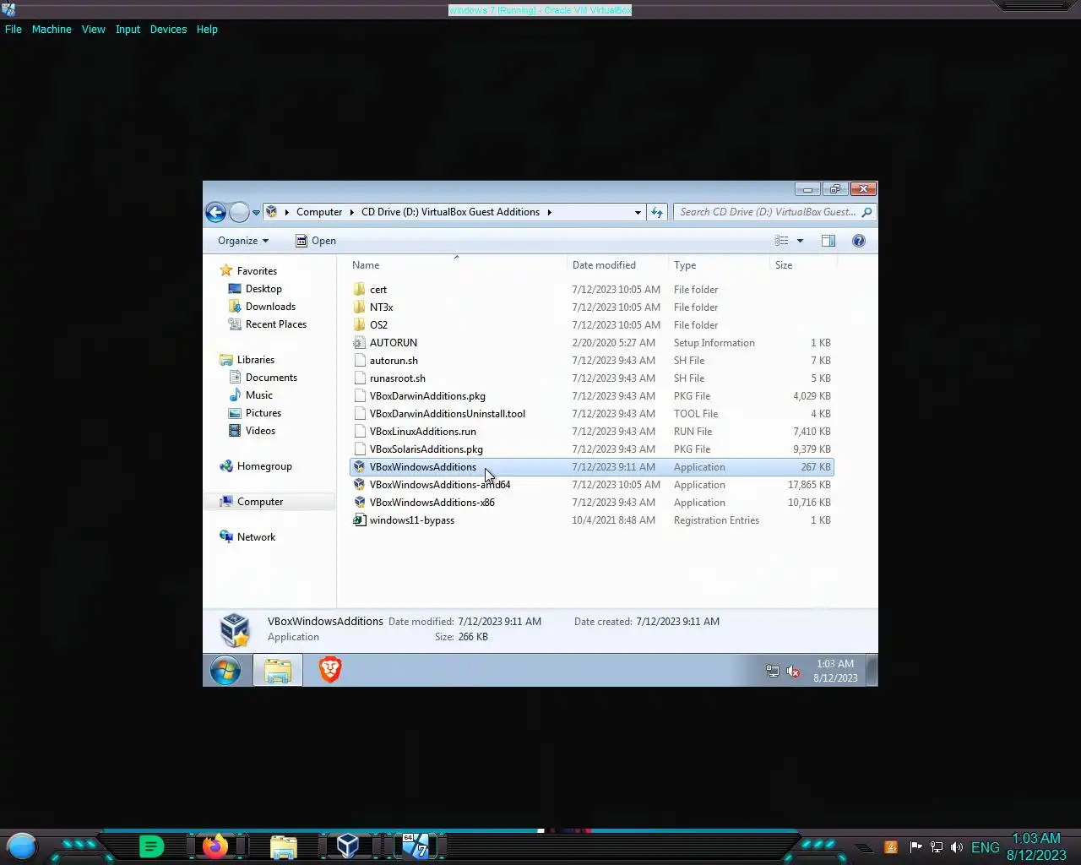1081x865 pixels.
Task: Select the Documents library
Action: (x=271, y=378)
